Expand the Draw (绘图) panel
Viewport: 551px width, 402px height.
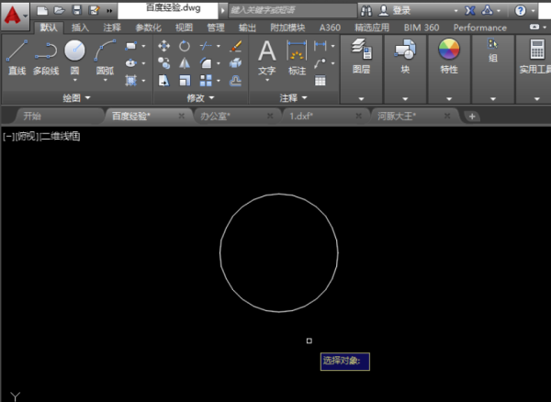tap(76, 98)
